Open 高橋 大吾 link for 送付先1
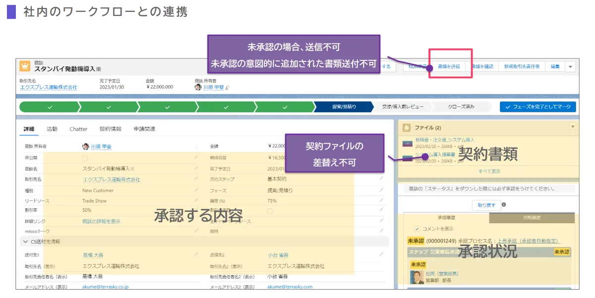Image resolution: width=595 pixels, height=298 pixels. pos(93,255)
